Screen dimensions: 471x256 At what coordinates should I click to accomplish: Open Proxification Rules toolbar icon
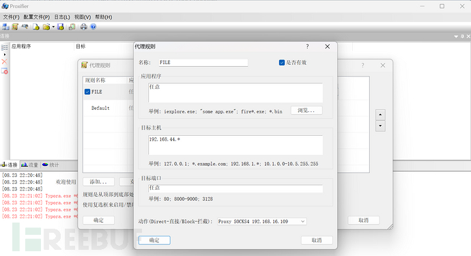(x=15, y=27)
